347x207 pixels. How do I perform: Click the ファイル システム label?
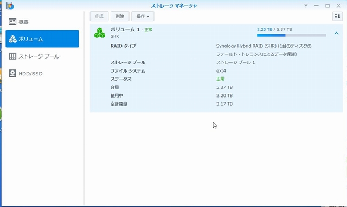pos(128,71)
